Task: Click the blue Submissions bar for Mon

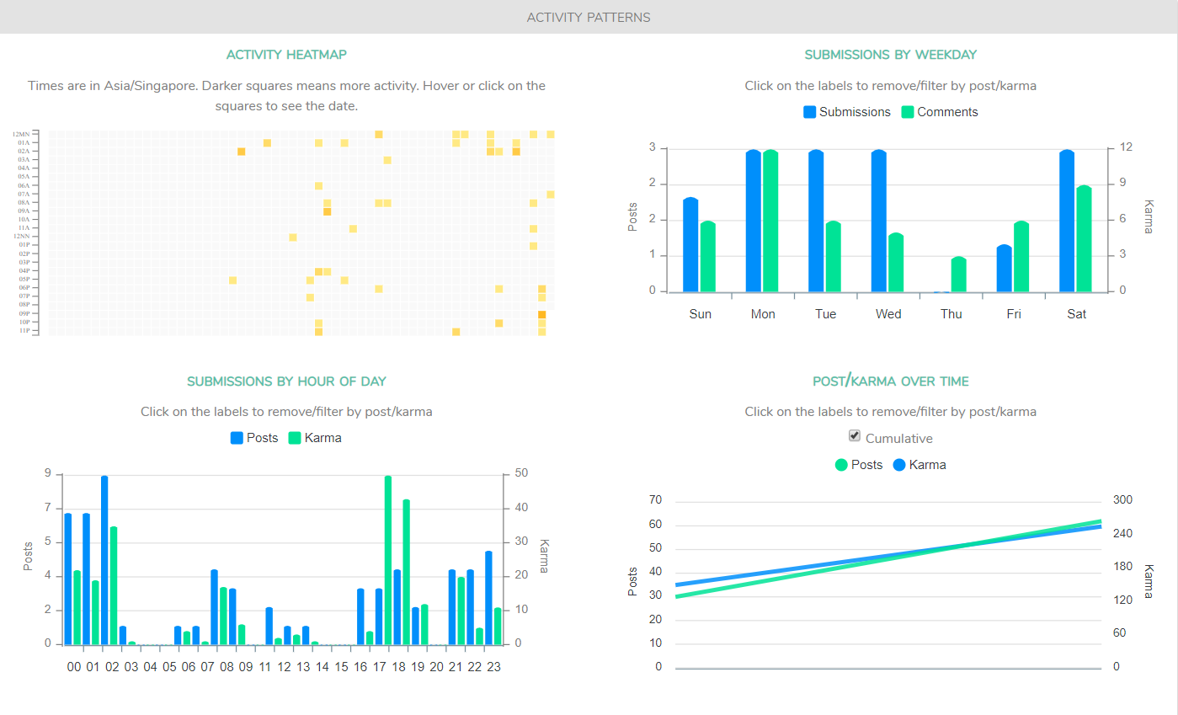Action: point(754,221)
